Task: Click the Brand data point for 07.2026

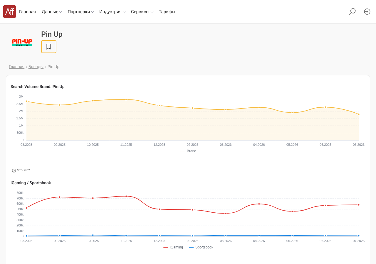Action: (x=359, y=114)
